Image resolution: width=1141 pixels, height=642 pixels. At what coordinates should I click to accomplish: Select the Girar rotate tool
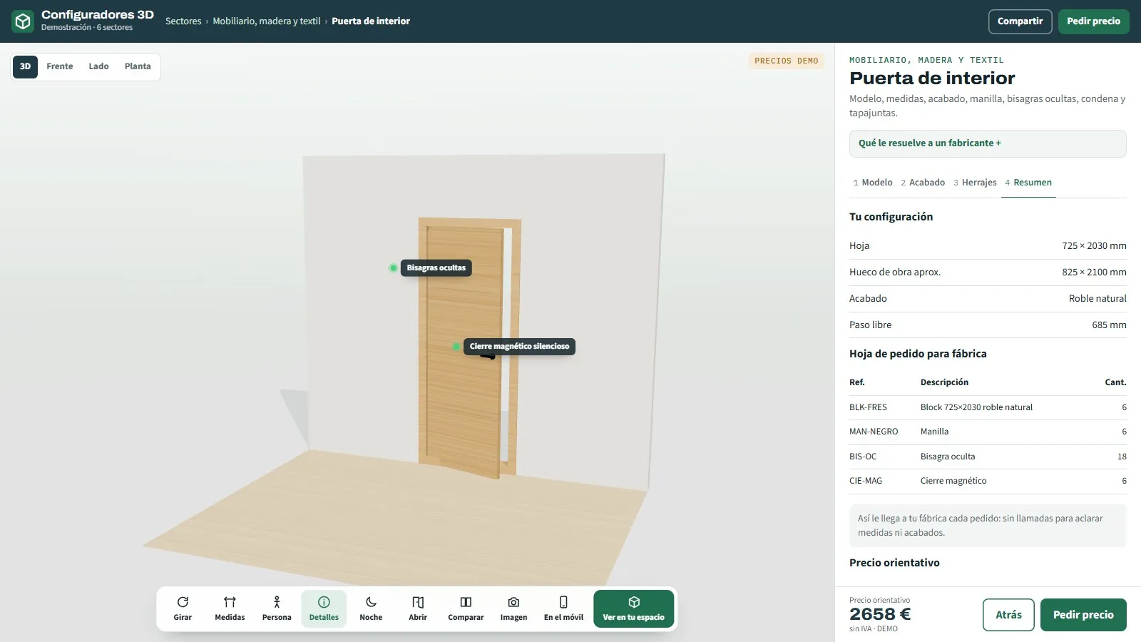(x=183, y=609)
